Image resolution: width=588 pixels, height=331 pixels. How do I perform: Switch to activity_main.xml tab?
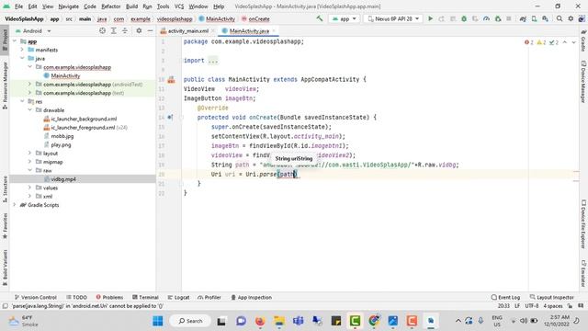pos(187,30)
